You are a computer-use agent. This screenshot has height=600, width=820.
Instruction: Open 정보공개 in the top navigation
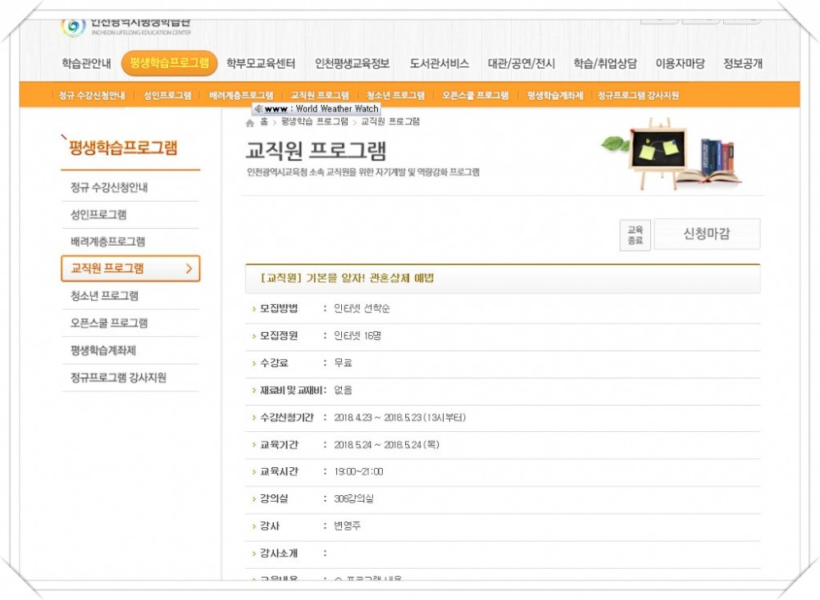[x=743, y=63]
